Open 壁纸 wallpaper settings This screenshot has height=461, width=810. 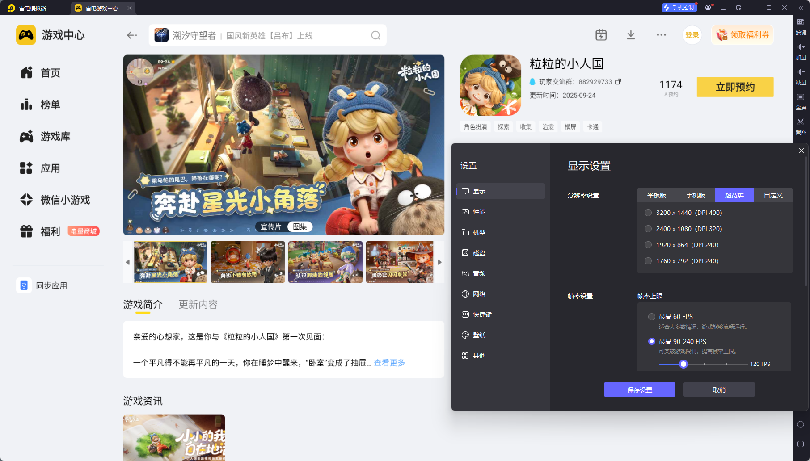[501, 335]
